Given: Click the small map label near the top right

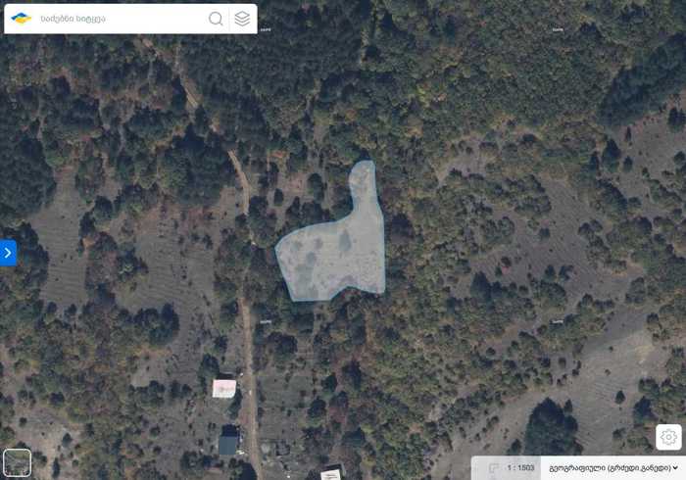Looking at the screenshot, I should [558, 29].
